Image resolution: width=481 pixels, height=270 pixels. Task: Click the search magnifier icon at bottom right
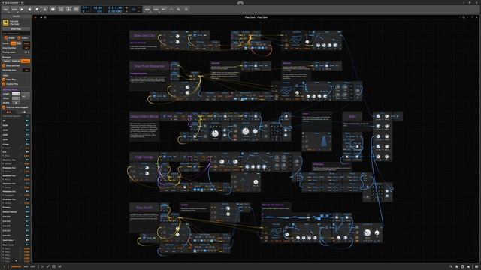[x=451, y=267]
